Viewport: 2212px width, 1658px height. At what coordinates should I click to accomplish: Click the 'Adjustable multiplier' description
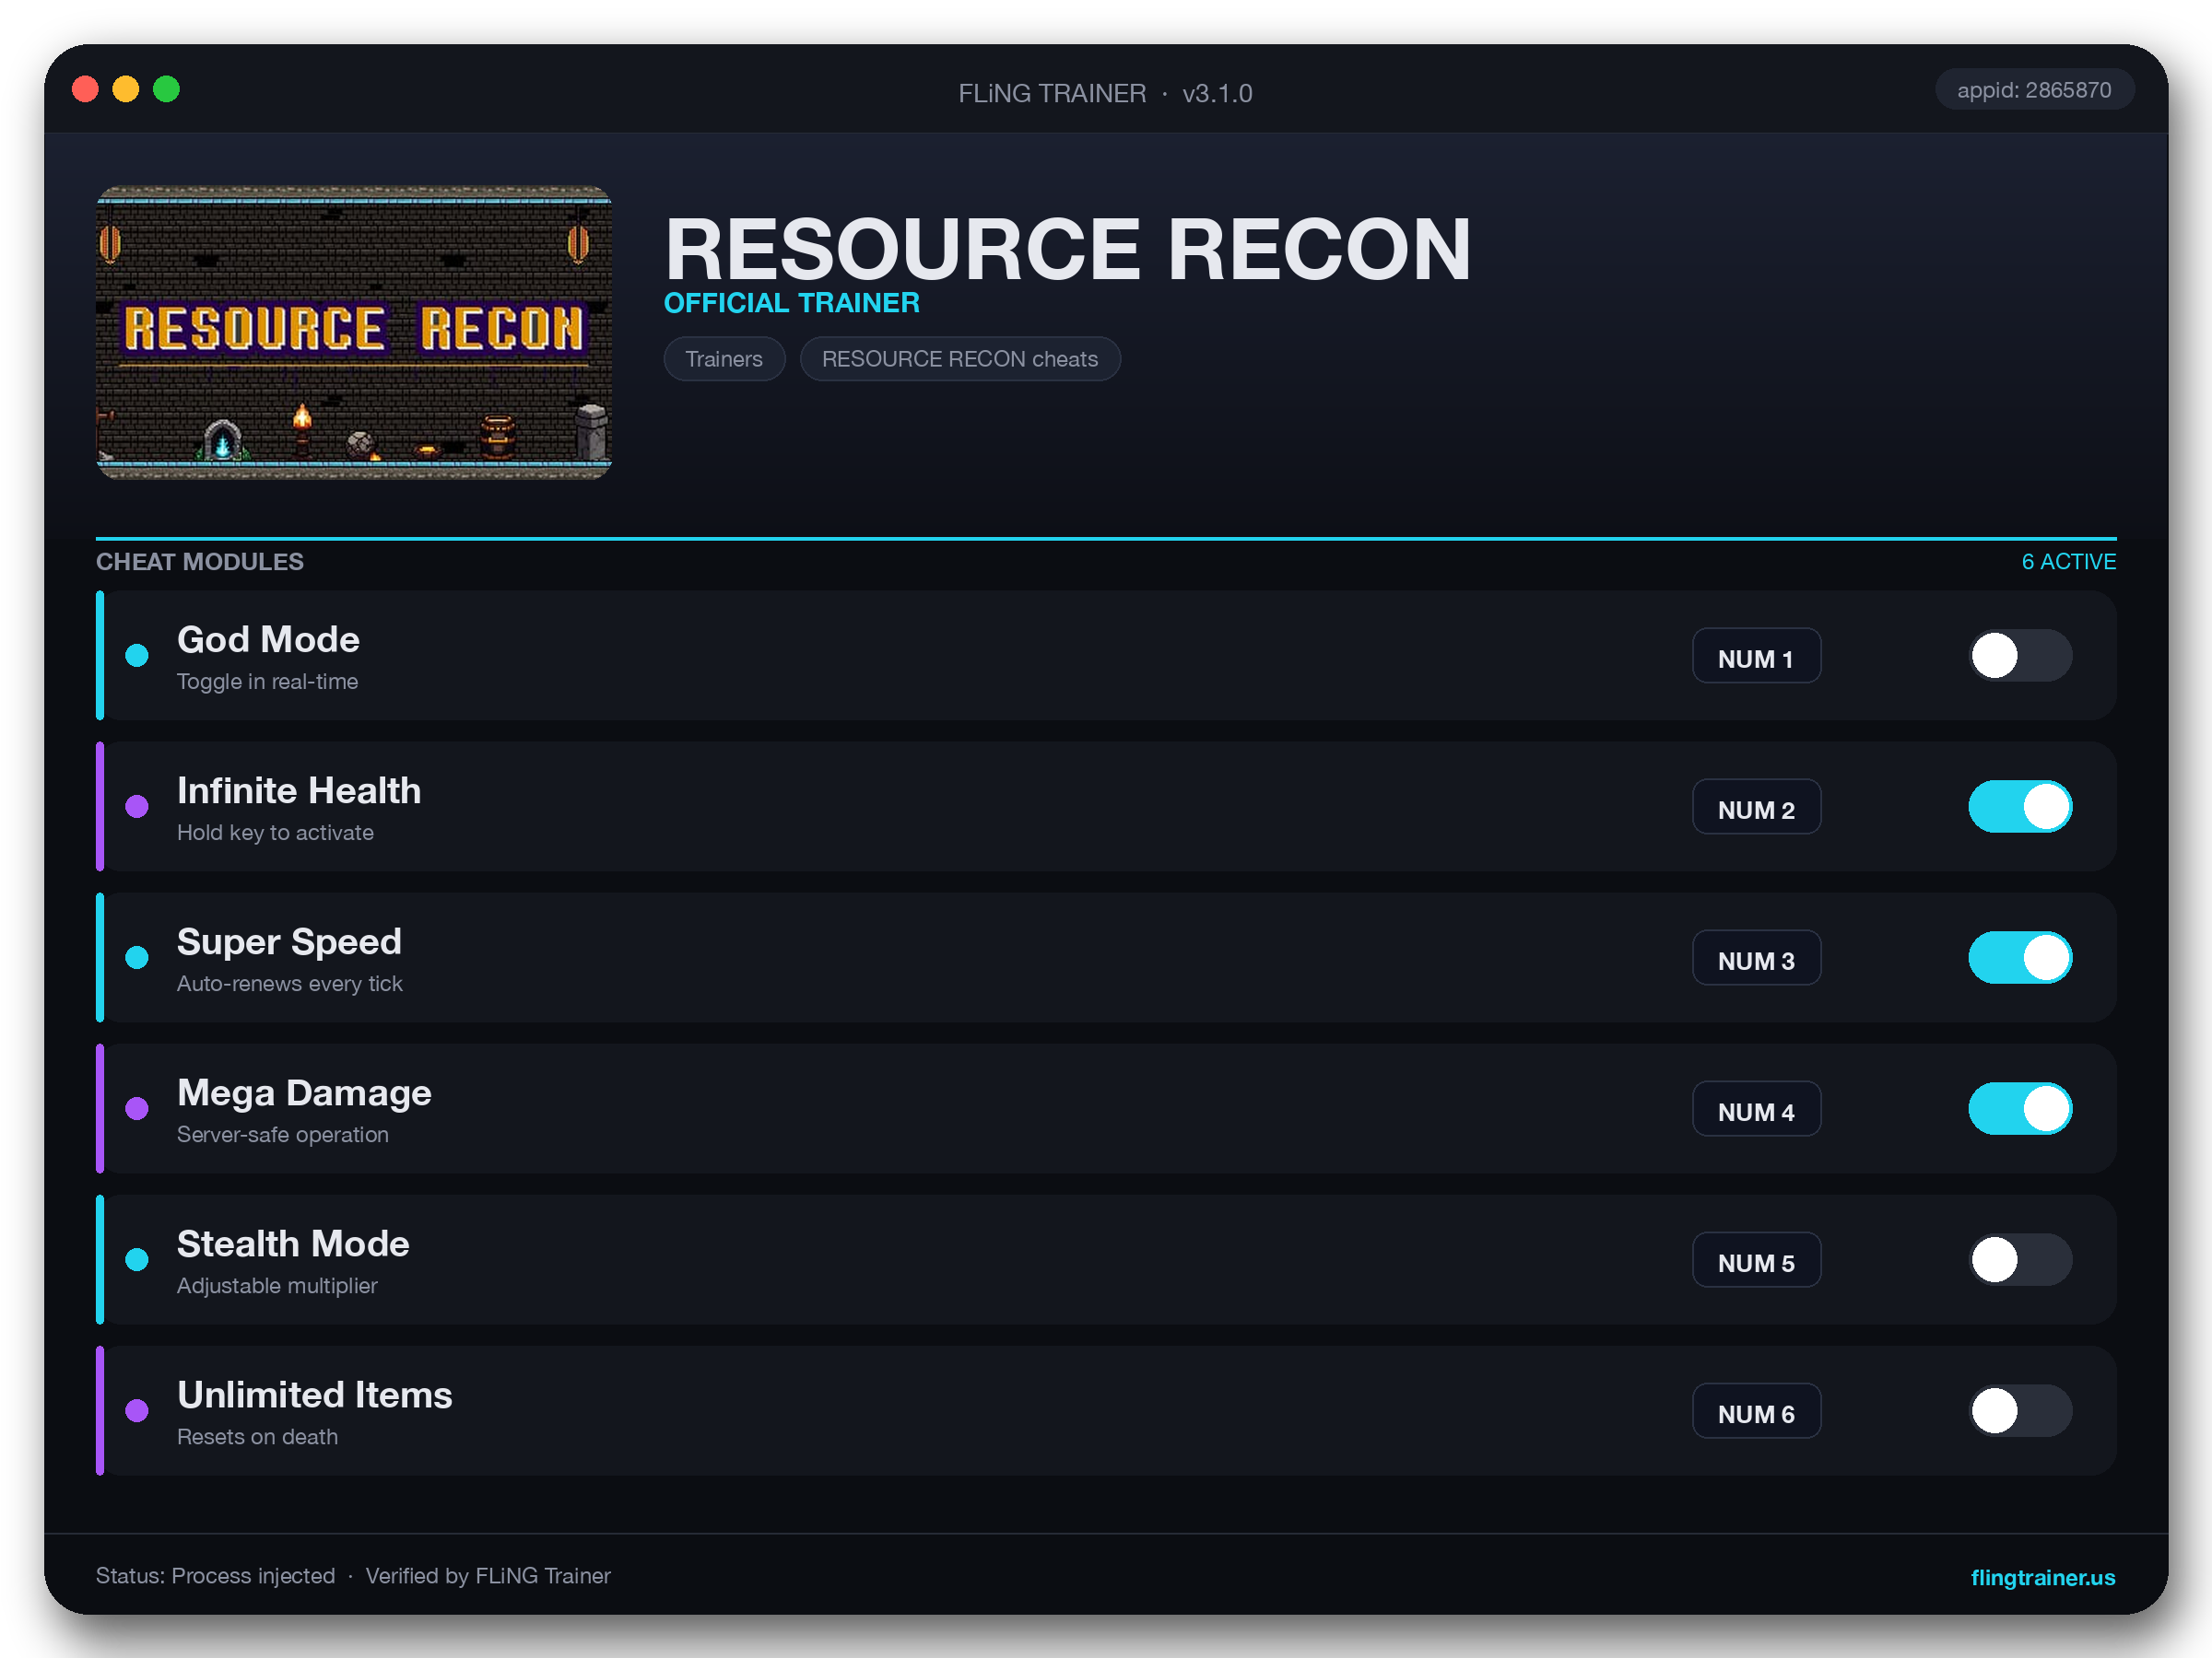pyautogui.click(x=277, y=1285)
